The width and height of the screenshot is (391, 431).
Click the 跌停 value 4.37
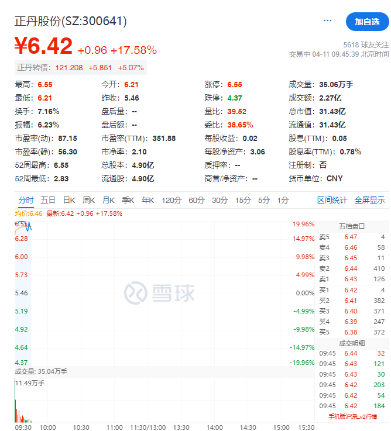(x=235, y=98)
